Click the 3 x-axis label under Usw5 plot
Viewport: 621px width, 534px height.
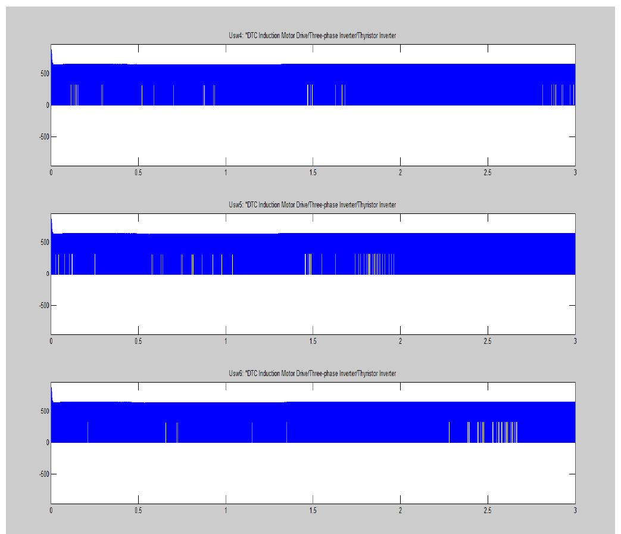(x=575, y=341)
